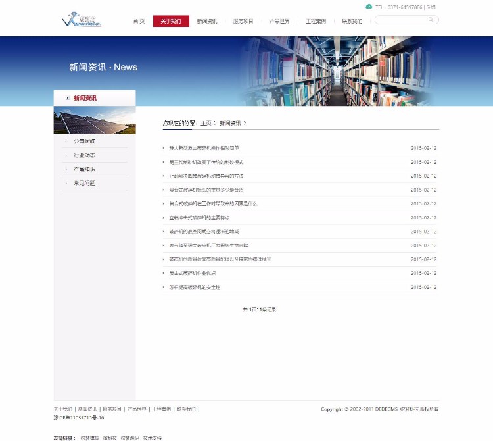This screenshot has width=493, height=441.
Task: Click footer link 联系我们
Action: click(x=186, y=409)
